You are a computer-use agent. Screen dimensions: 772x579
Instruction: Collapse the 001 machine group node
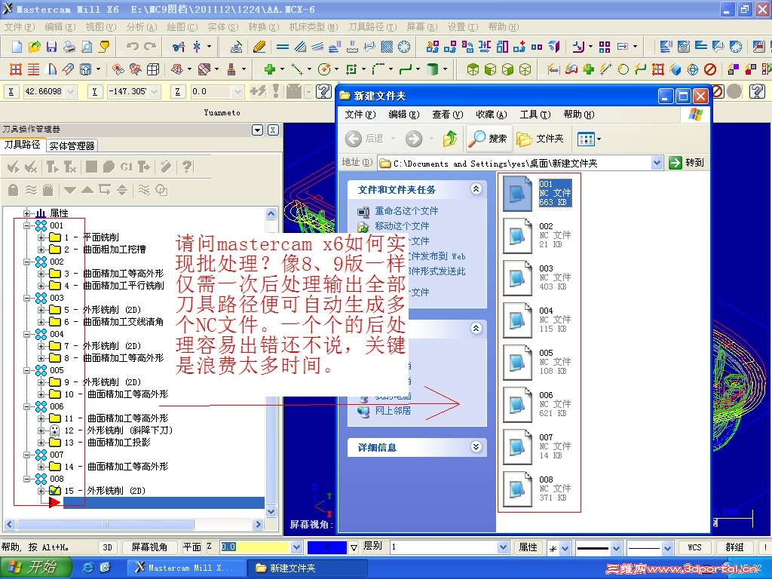(x=27, y=225)
